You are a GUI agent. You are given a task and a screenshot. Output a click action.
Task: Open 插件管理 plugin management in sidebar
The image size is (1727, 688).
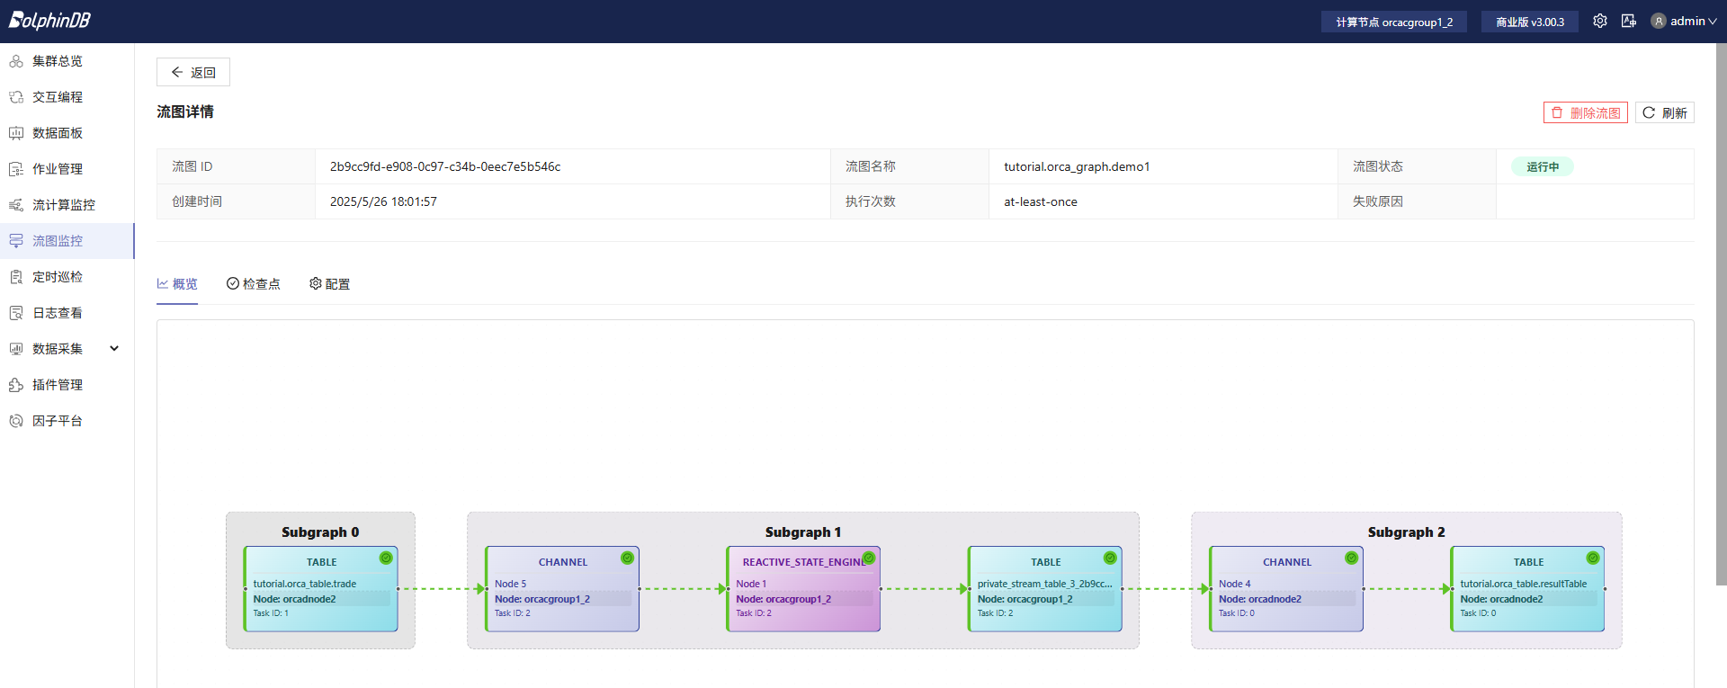coord(58,385)
